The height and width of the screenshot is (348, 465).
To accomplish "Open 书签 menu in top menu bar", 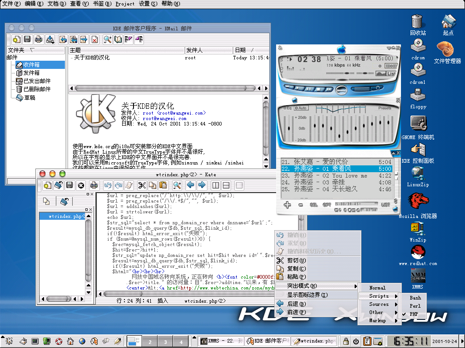I will point(102,4).
